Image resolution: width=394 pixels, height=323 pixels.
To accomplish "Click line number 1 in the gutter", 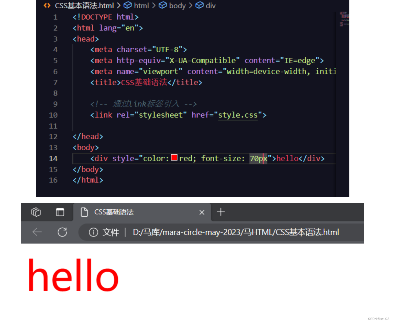I will [x=55, y=17].
